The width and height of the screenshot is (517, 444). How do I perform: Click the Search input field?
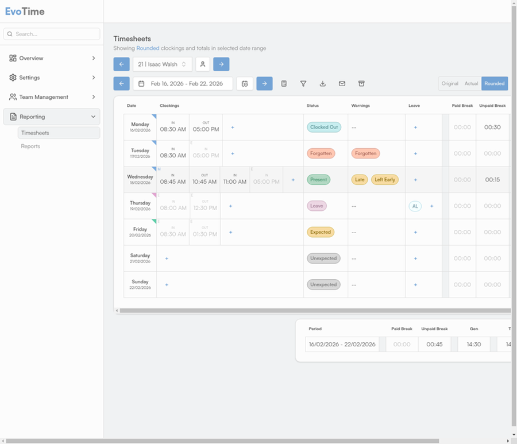52,34
